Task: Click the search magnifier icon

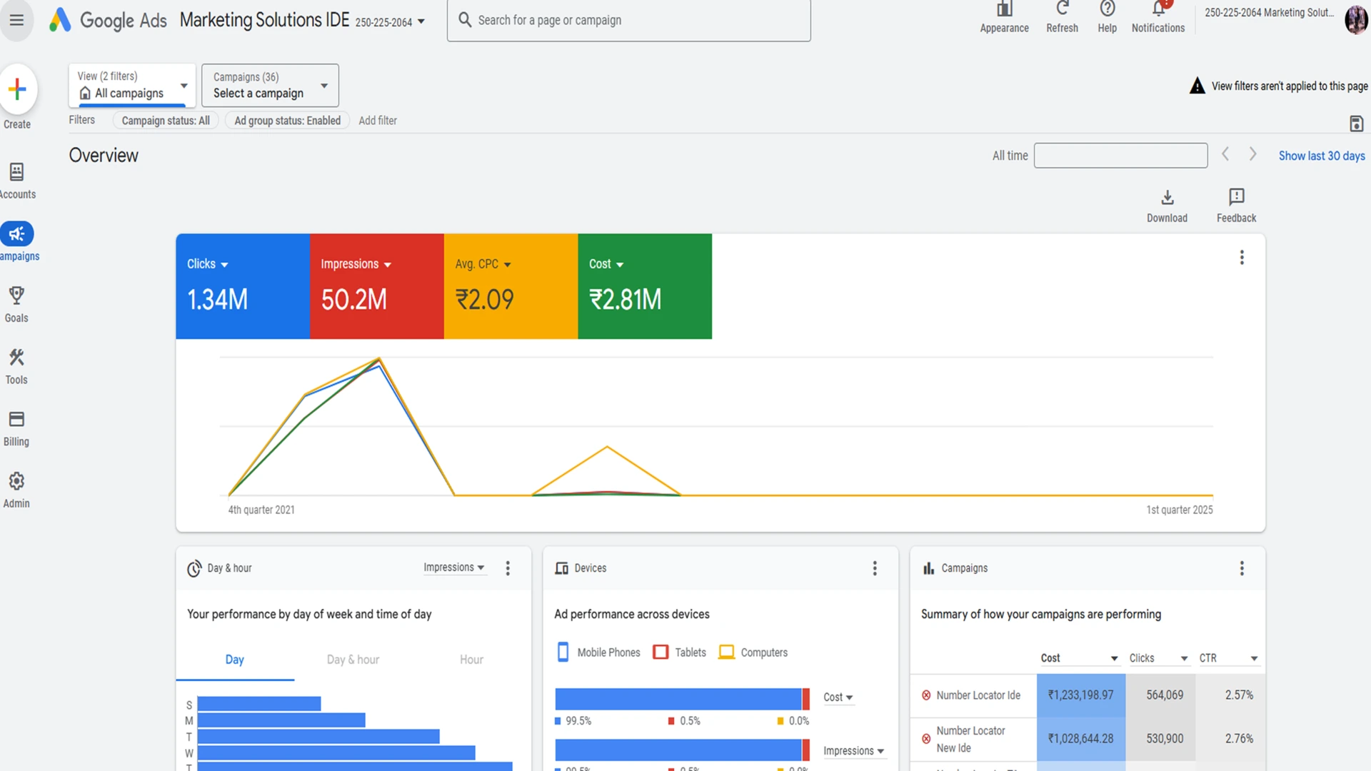Action: tap(465, 20)
